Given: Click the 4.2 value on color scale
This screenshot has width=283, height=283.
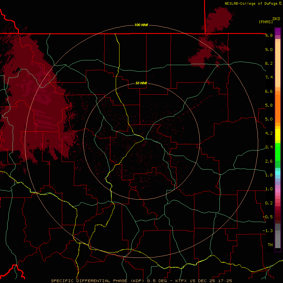Looking at the screenshot, I should [269, 133].
